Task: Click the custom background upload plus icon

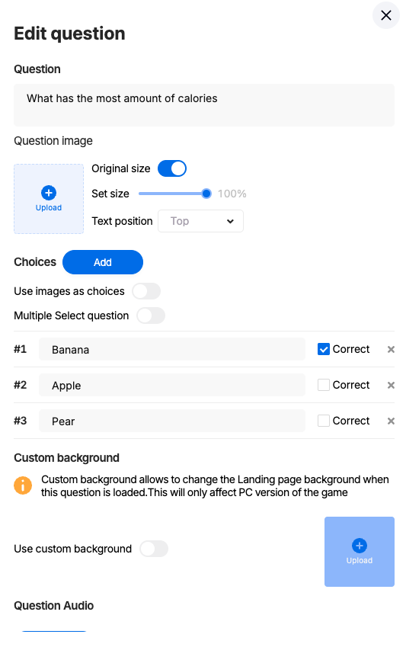Action: coord(360,546)
